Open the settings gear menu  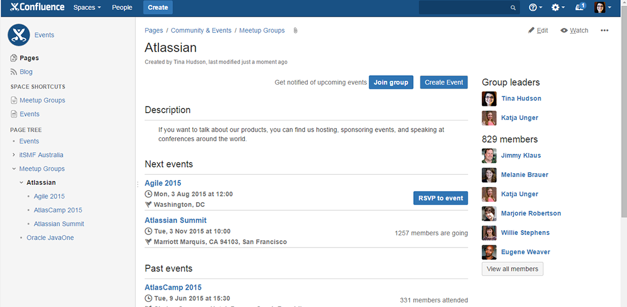click(558, 8)
